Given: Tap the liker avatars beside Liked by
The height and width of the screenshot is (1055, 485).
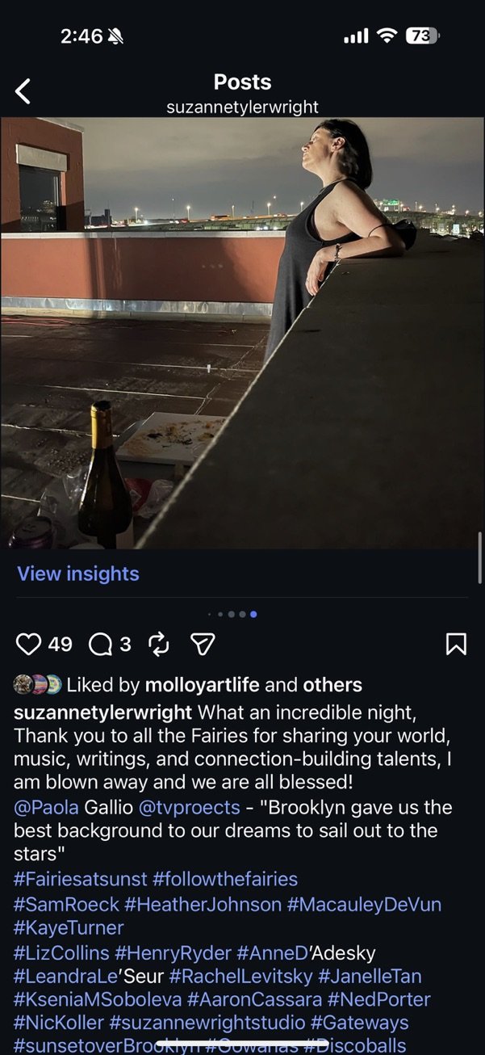Looking at the screenshot, I should [x=37, y=685].
